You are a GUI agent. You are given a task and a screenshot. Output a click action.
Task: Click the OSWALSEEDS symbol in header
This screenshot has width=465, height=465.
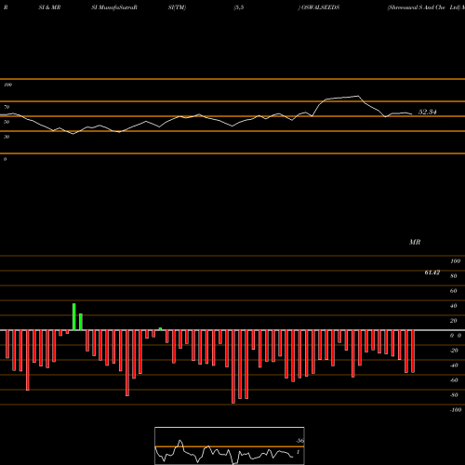click(321, 7)
